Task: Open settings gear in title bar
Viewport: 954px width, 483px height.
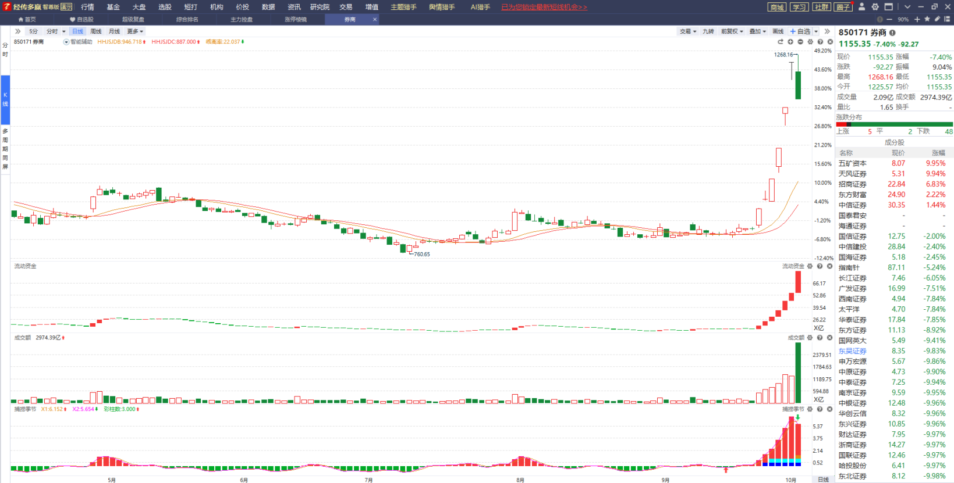Action: [x=875, y=7]
